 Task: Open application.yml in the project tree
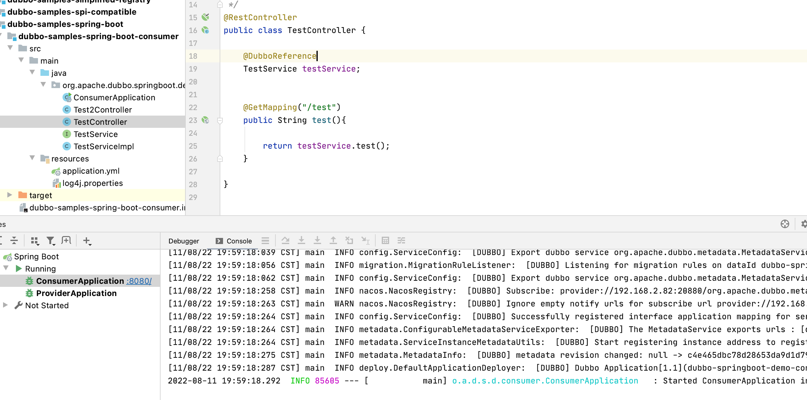[x=91, y=171]
